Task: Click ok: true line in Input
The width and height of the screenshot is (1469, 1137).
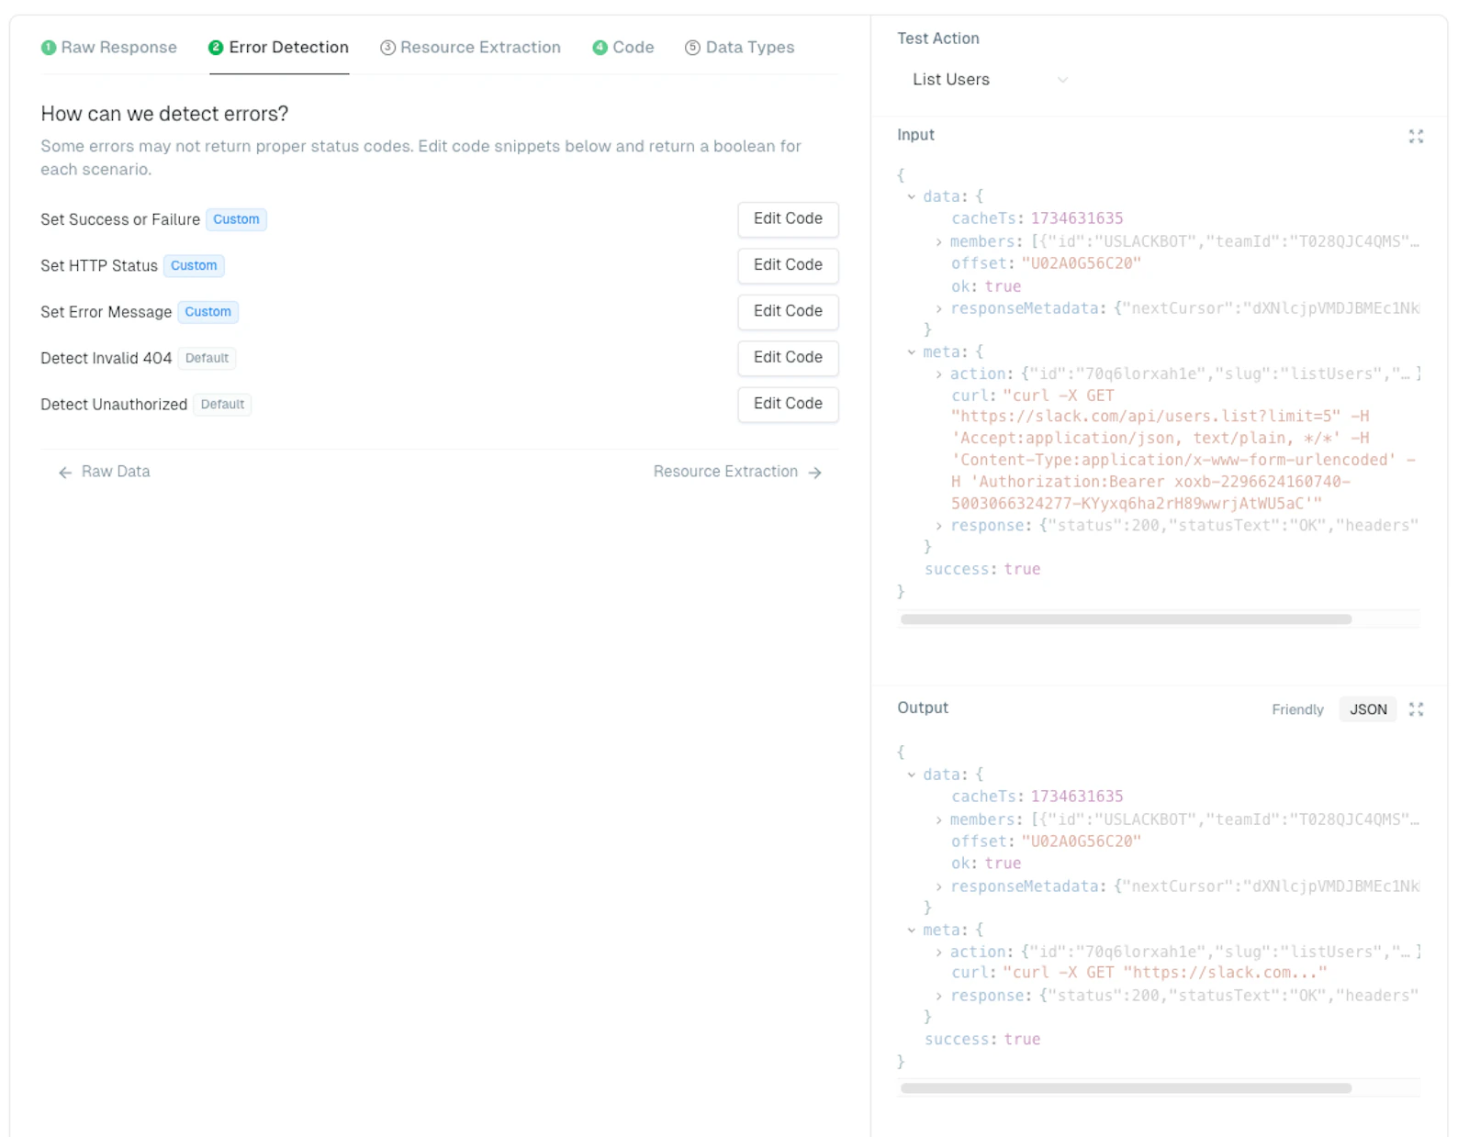Action: pos(986,286)
